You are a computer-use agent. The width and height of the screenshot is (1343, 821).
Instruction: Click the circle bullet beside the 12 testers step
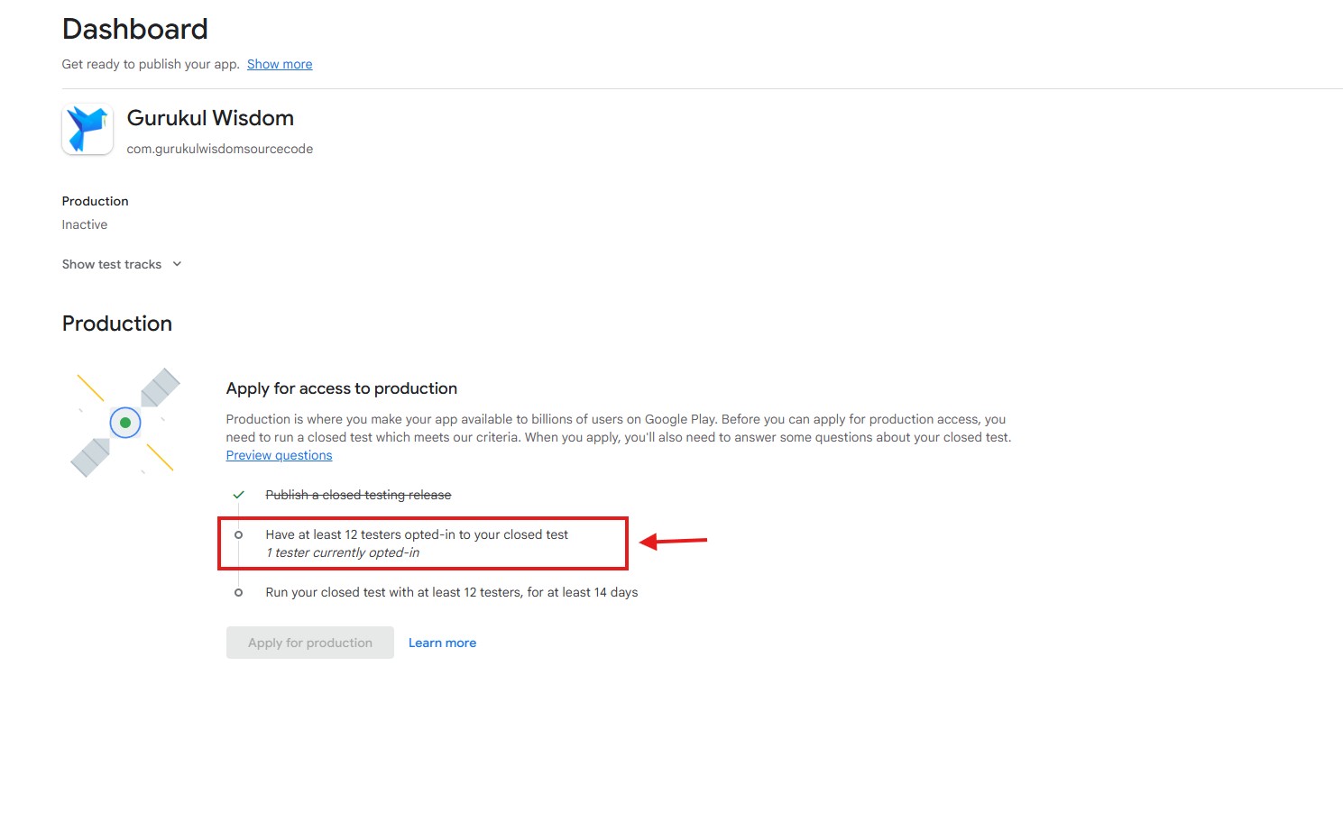tap(238, 534)
